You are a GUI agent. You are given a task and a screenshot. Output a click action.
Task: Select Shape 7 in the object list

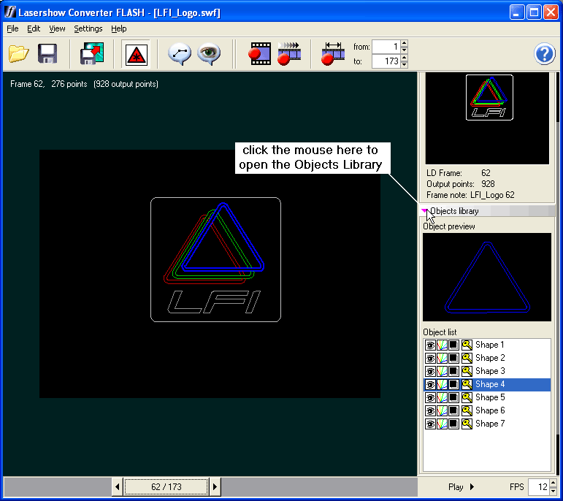(490, 424)
